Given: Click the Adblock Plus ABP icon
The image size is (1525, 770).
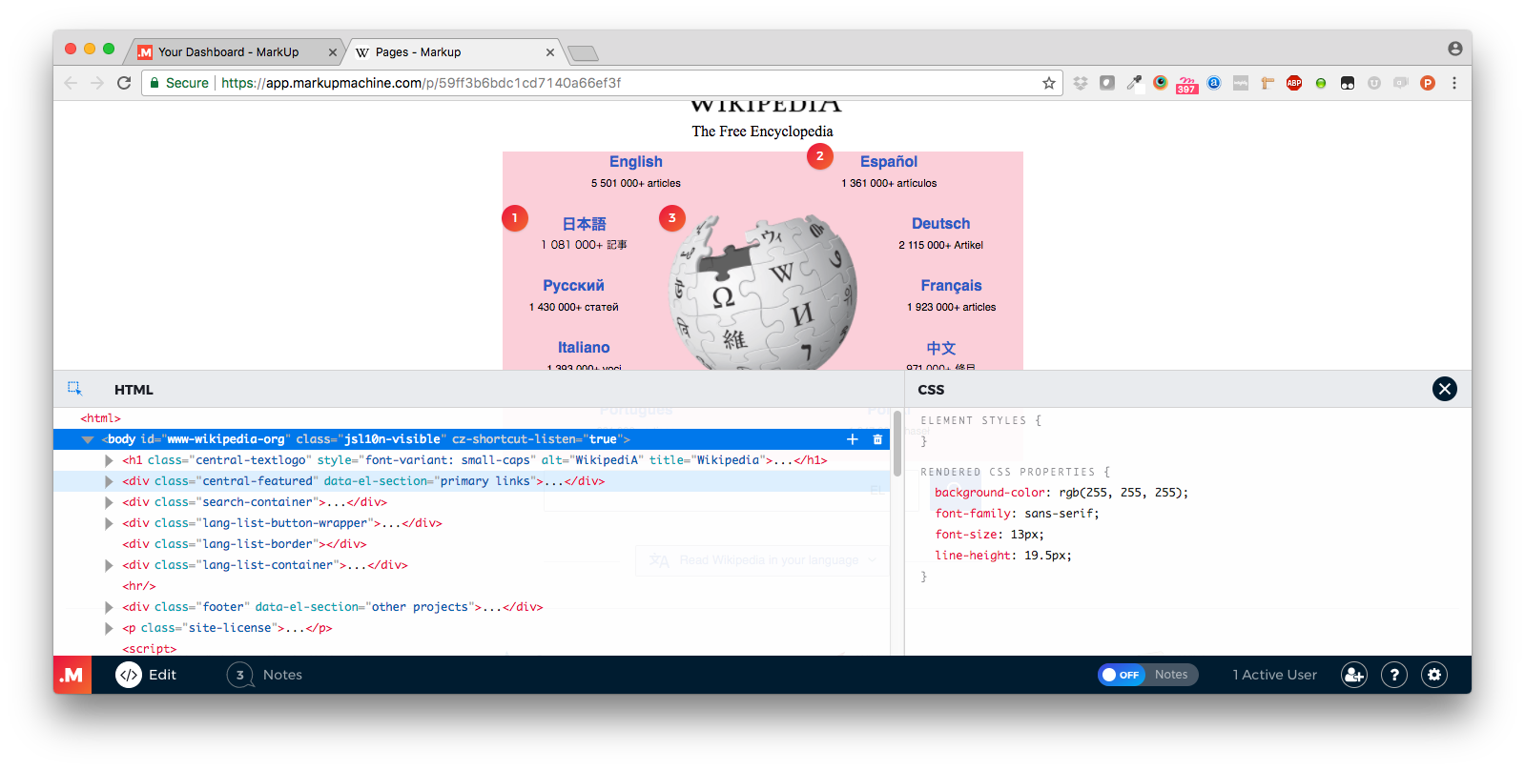Looking at the screenshot, I should pos(1294,83).
